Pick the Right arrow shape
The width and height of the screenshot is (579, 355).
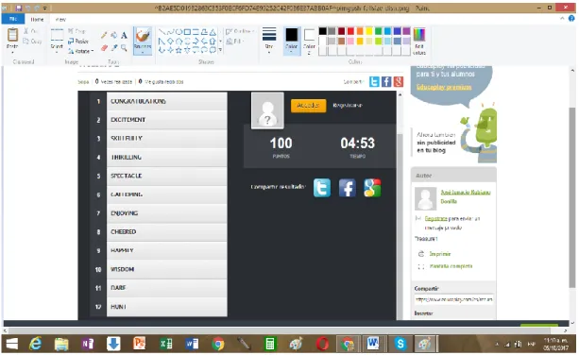196,41
